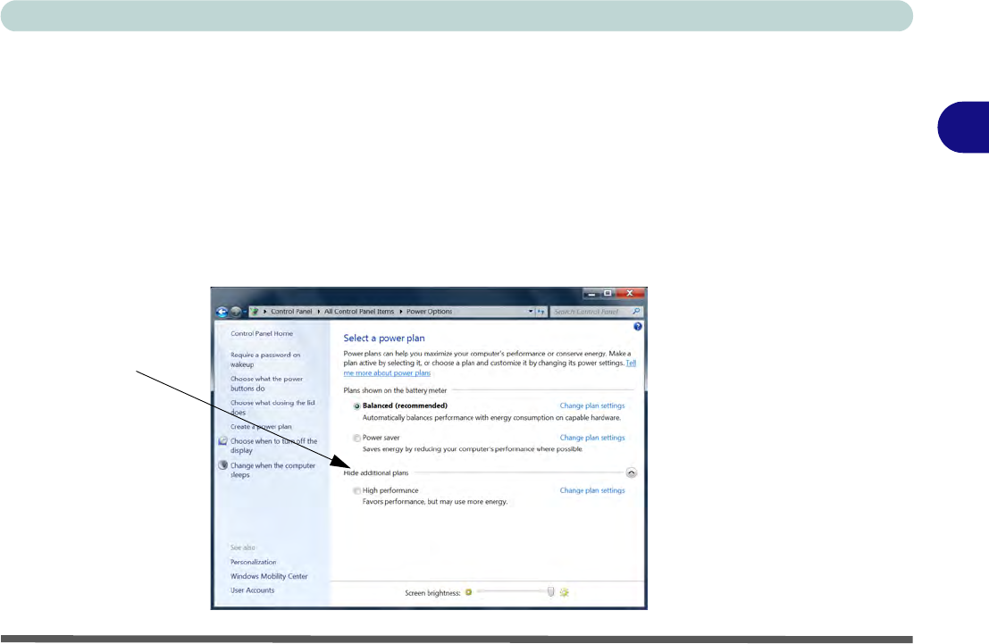
Task: Click the low brightness icon
Action: click(469, 592)
